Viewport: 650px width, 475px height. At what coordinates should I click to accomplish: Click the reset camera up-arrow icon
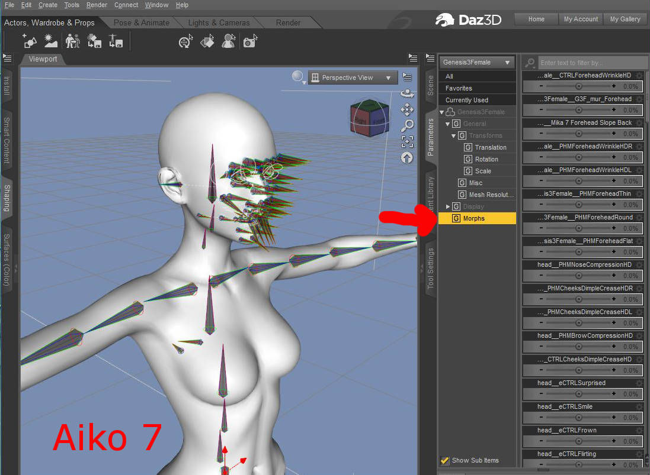[x=407, y=158]
